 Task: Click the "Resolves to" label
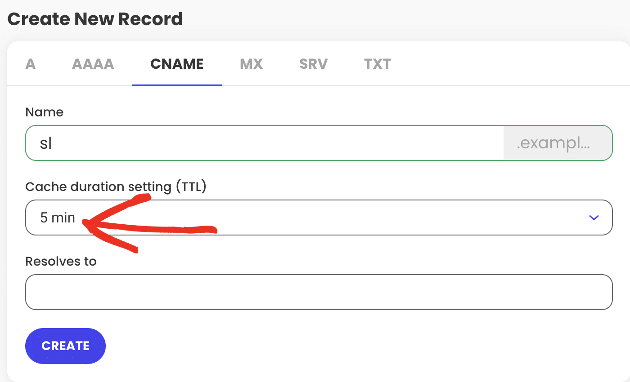pos(61,261)
